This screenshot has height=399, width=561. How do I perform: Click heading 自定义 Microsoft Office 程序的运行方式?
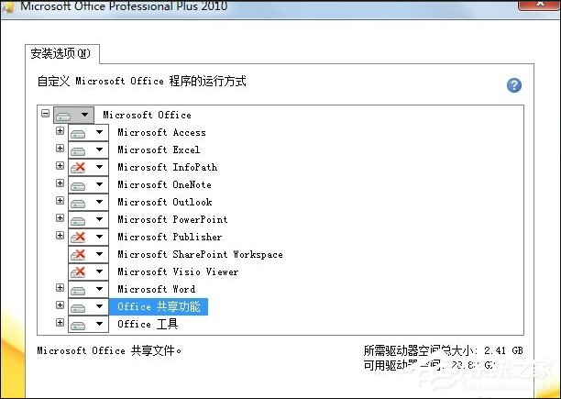(x=141, y=81)
